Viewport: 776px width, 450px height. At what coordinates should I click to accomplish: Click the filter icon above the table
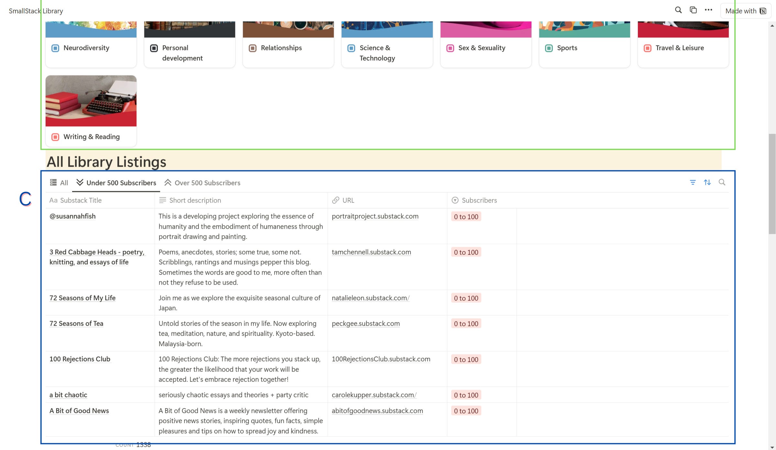(693, 183)
